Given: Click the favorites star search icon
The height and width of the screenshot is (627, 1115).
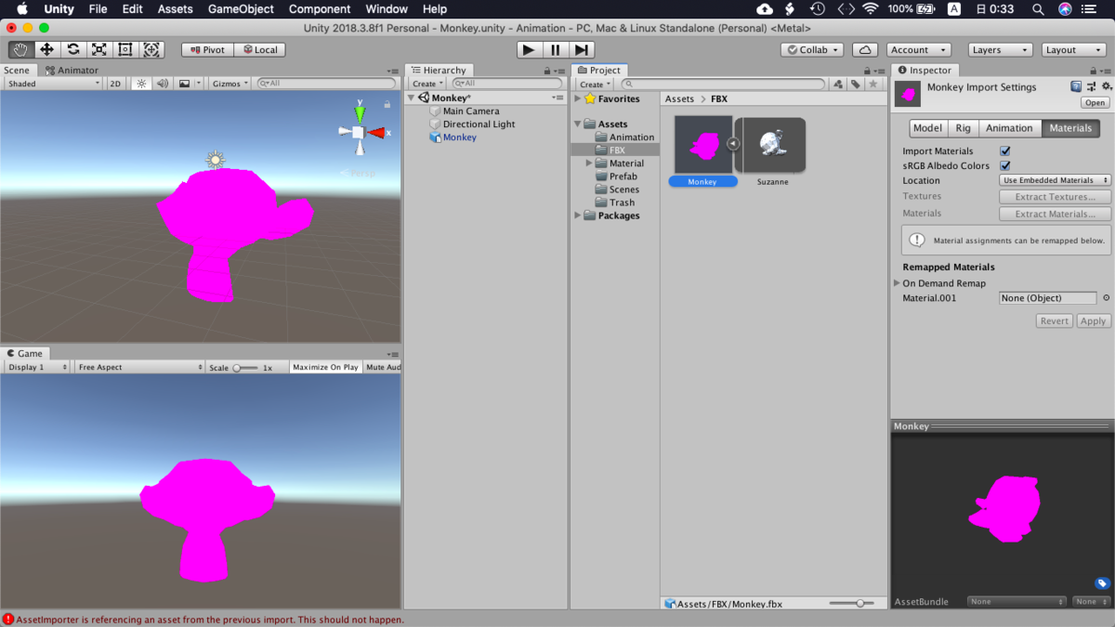Looking at the screenshot, I should 872,84.
